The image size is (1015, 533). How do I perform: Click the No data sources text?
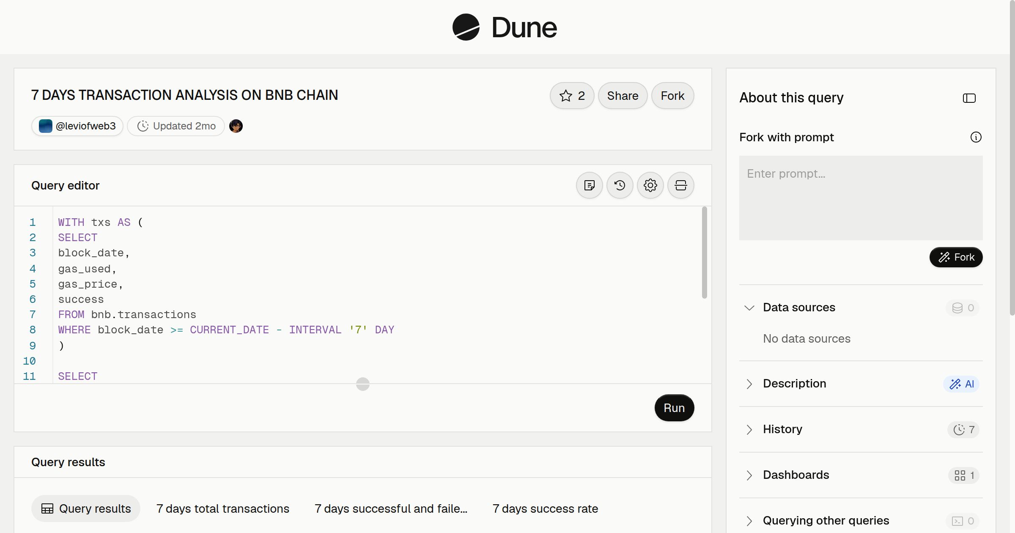click(807, 338)
